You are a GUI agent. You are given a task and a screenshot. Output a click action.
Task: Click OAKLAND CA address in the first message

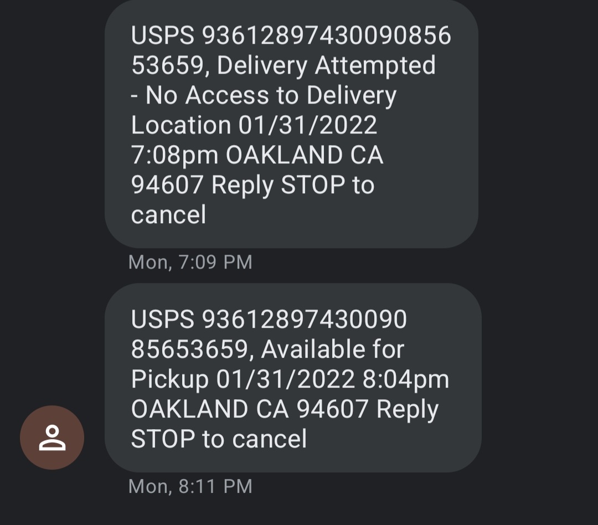[305, 155]
